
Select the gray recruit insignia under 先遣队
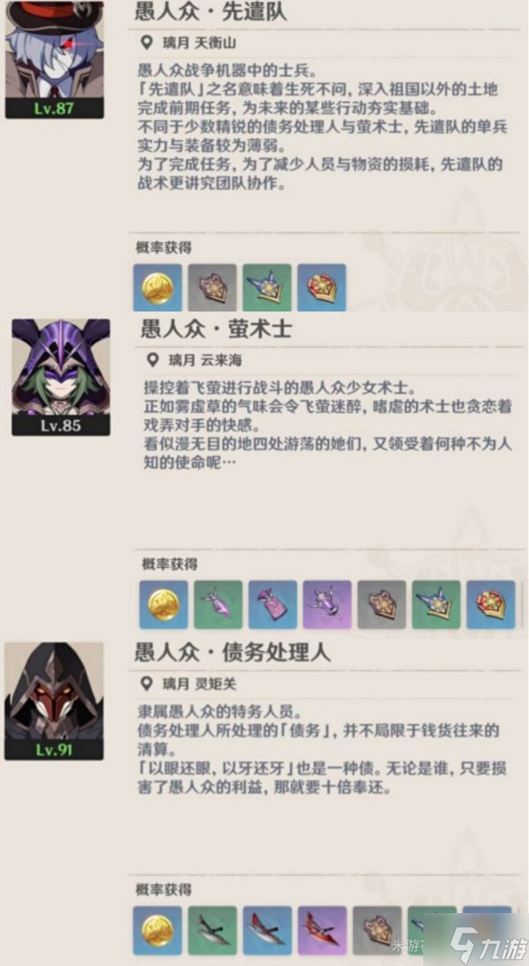(x=212, y=287)
